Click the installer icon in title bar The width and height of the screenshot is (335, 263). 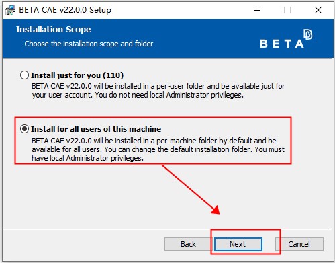coord(10,10)
